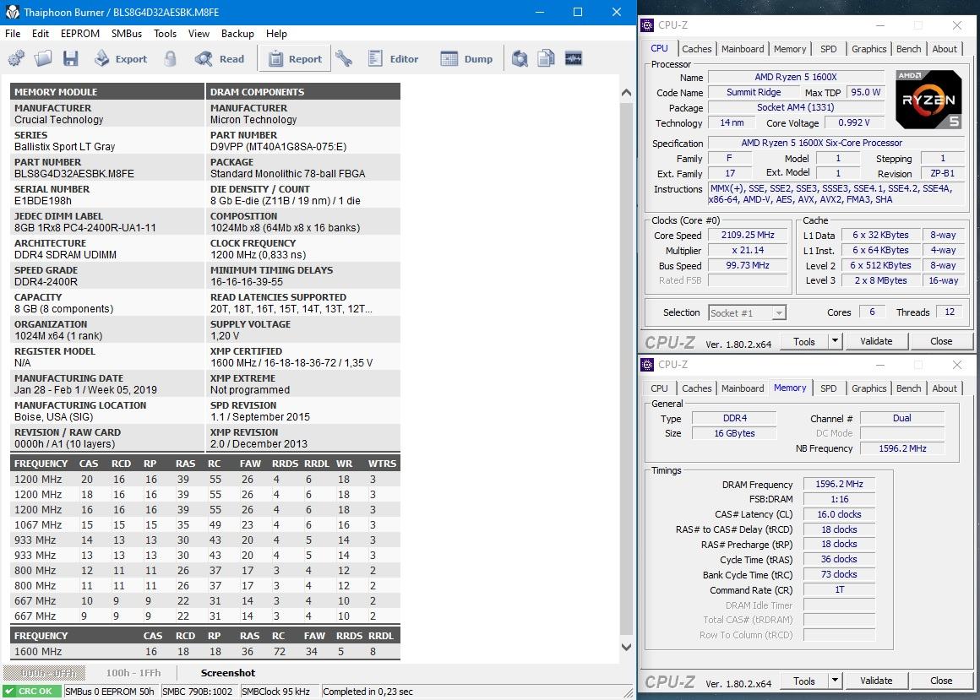The width and height of the screenshot is (980, 700).
Task: Open the SMBus menu
Action: pyautogui.click(x=126, y=34)
